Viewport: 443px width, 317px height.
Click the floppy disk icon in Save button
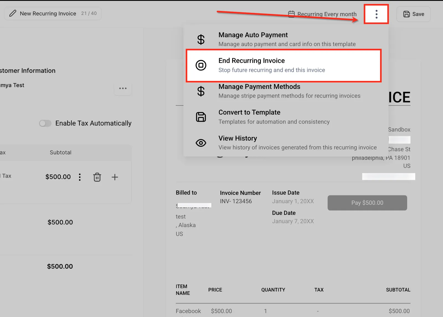tap(406, 14)
